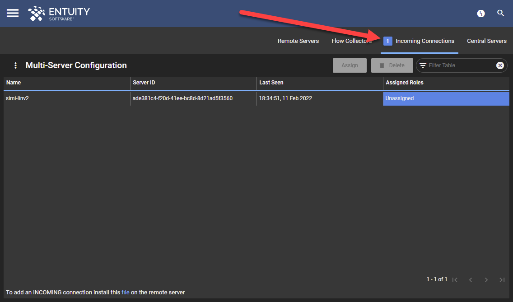Open the search magnifier icon
The image size is (513, 302).
[x=500, y=13]
